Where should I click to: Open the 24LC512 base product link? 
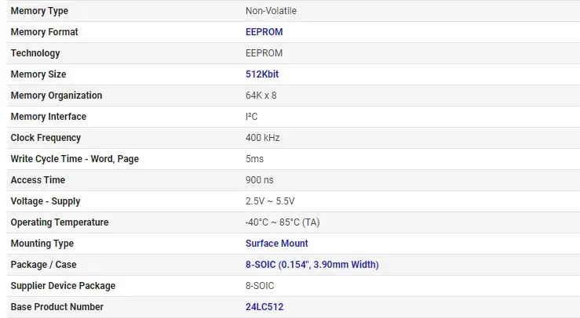pos(264,307)
